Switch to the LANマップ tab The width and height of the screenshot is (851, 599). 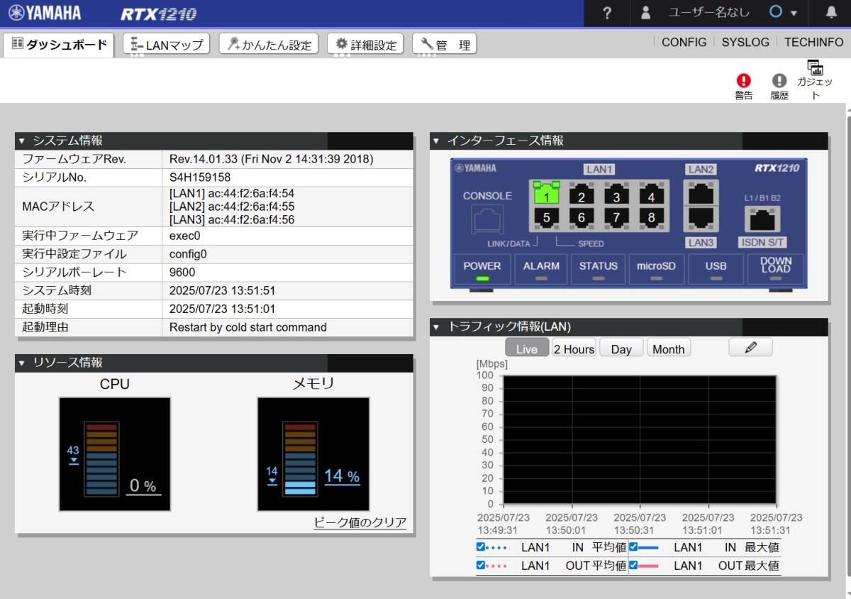(167, 45)
